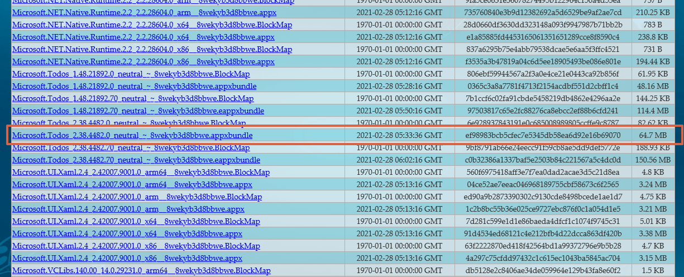Click the hash starting "91d4534ed68121c4"
Image resolution: width=684 pixels, height=277 pixels.
[x=543, y=233]
